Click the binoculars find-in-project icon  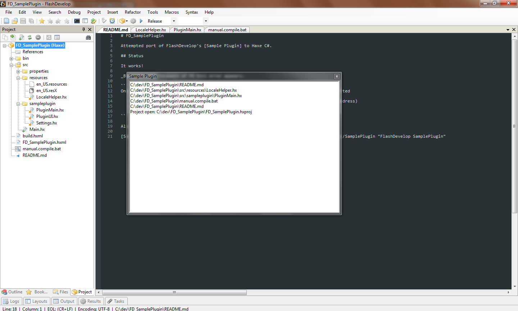pyautogui.click(x=88, y=37)
